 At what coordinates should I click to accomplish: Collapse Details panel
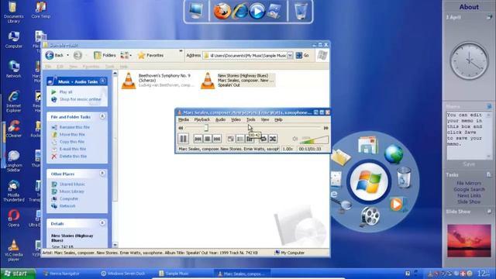coord(102,223)
